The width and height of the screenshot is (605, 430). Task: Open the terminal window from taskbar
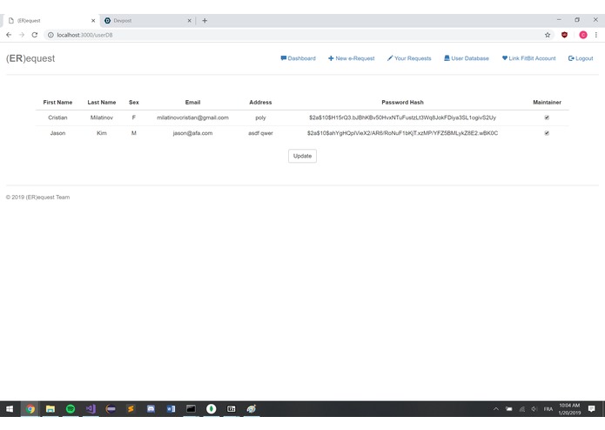(191, 409)
